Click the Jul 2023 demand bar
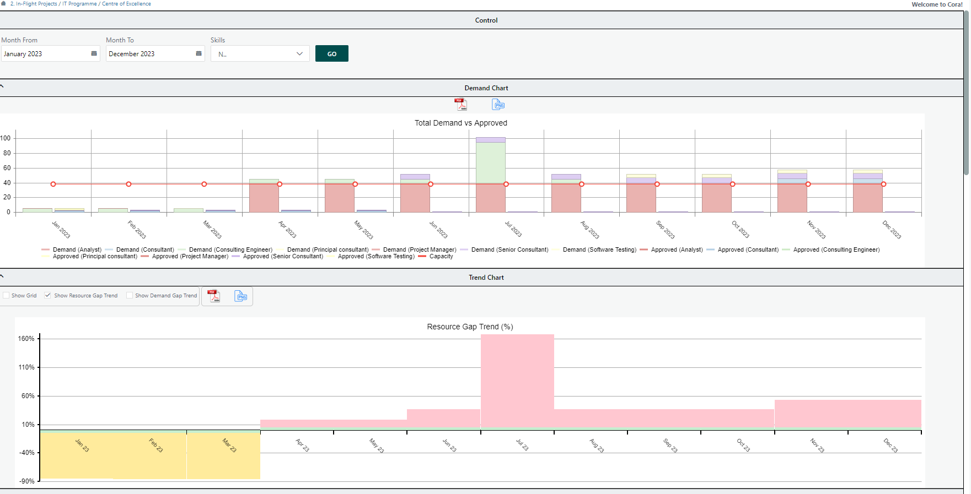The width and height of the screenshot is (971, 494). click(491, 175)
